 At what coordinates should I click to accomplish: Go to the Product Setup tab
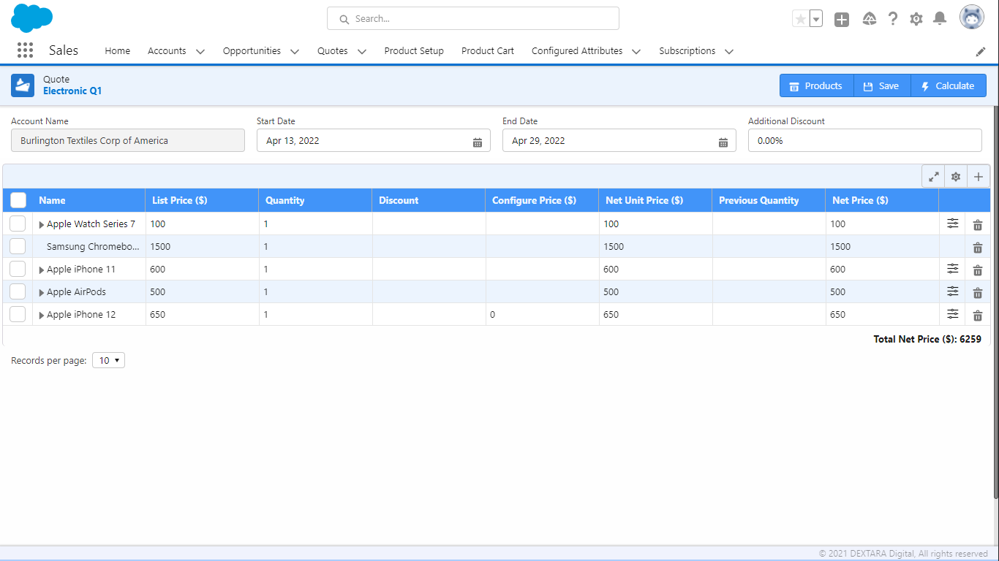pos(414,51)
